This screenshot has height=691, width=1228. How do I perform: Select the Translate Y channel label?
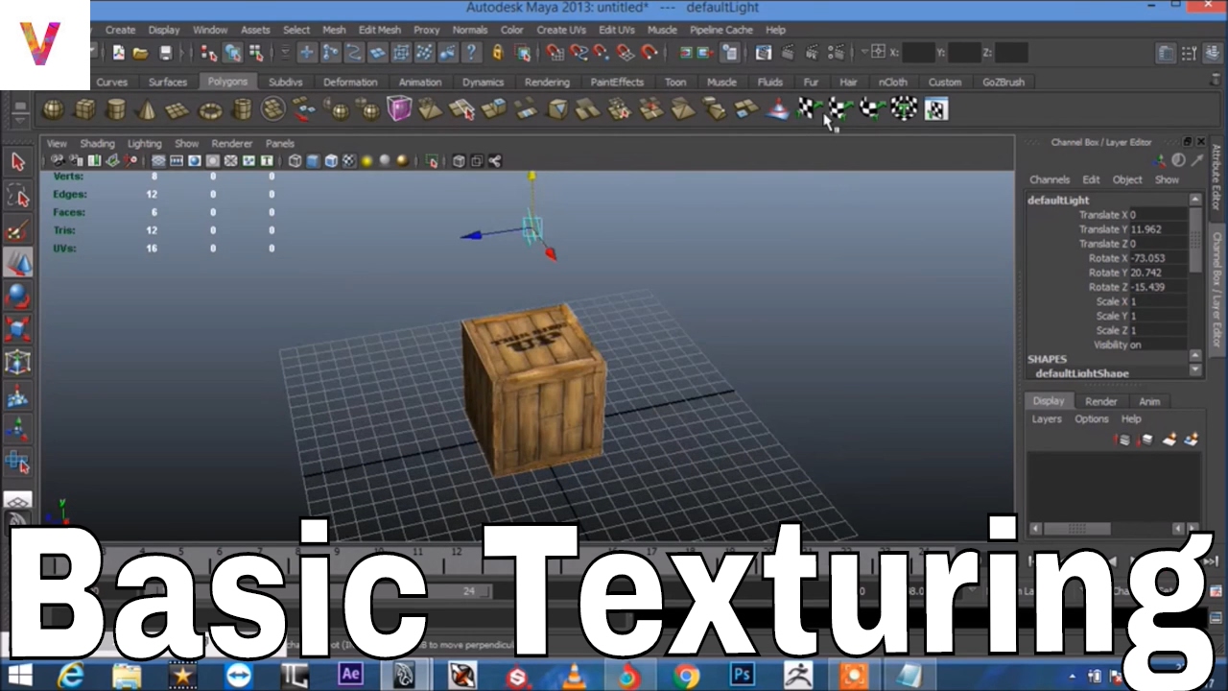click(x=1103, y=229)
